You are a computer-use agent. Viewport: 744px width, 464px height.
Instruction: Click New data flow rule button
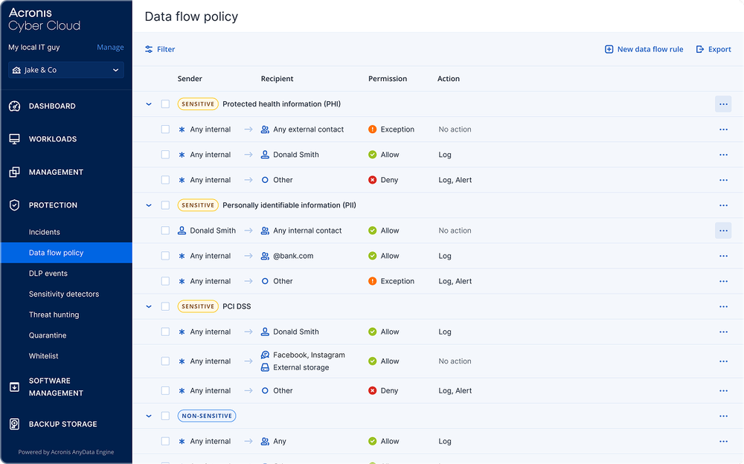point(644,49)
